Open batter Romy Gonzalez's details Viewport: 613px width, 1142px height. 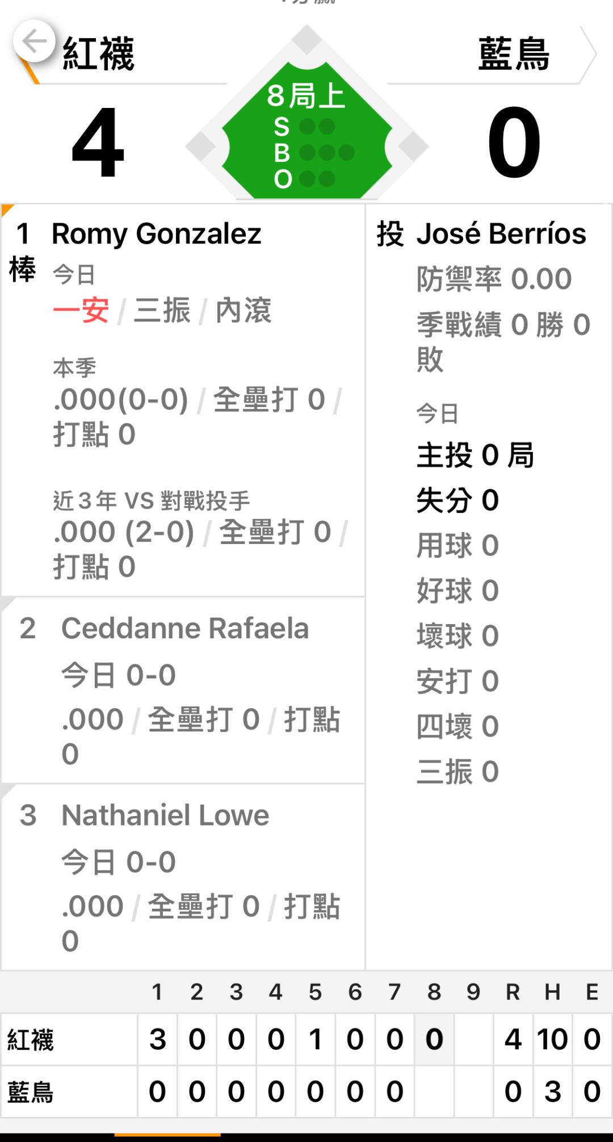click(x=156, y=233)
